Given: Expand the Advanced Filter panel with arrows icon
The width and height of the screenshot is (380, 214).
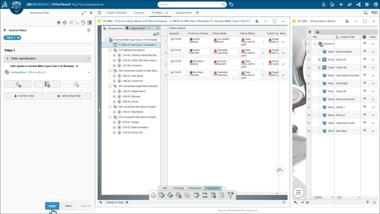Looking at the screenshot, I should click(x=84, y=13).
